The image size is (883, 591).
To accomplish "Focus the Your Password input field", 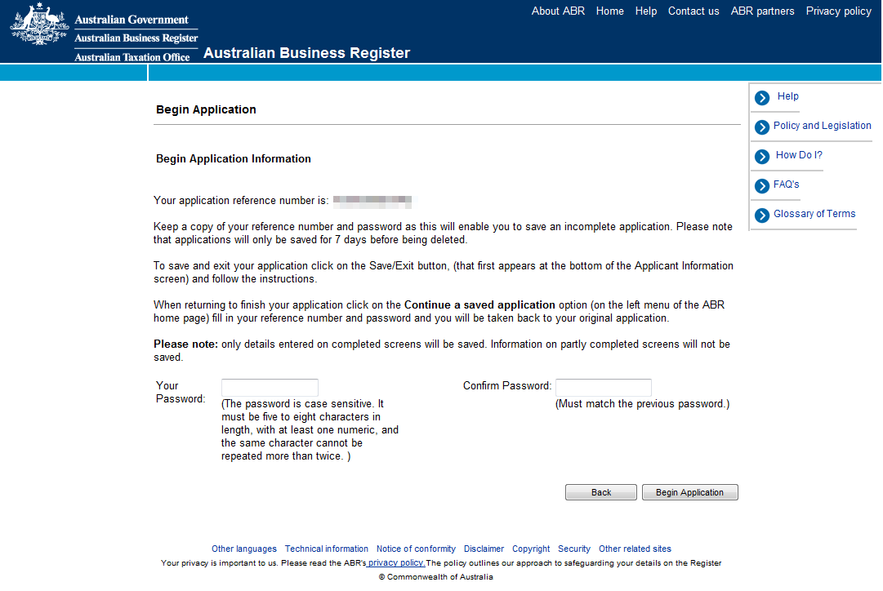I will click(270, 388).
